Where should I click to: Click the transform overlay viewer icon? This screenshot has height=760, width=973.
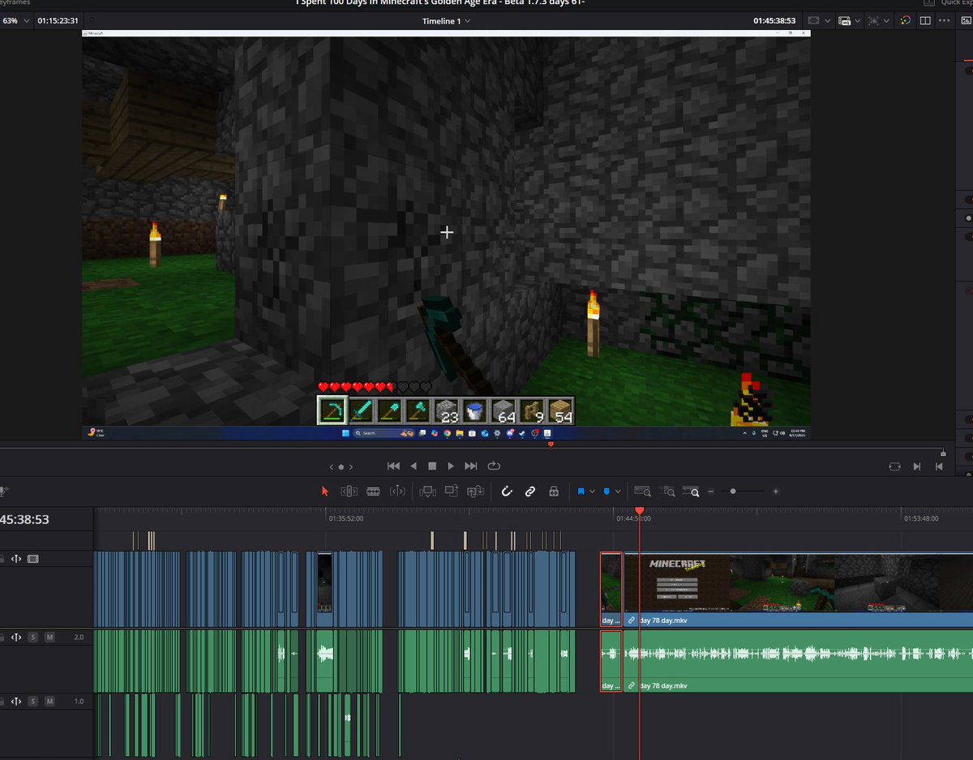tap(874, 20)
